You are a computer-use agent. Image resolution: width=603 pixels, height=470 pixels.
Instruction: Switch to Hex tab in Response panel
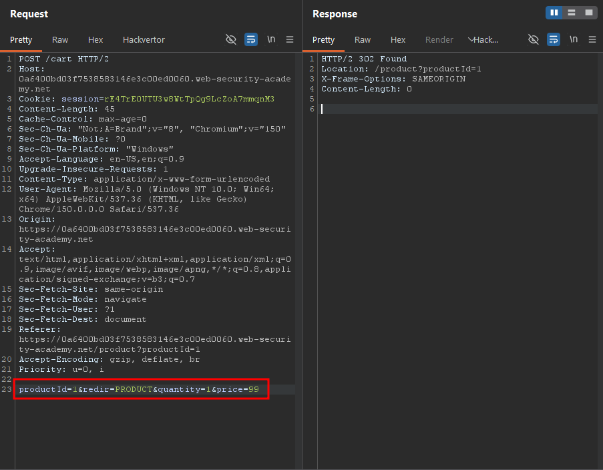(398, 40)
